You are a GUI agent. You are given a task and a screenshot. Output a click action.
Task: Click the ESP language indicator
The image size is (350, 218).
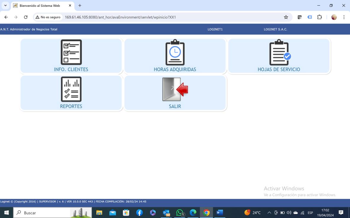310,213
